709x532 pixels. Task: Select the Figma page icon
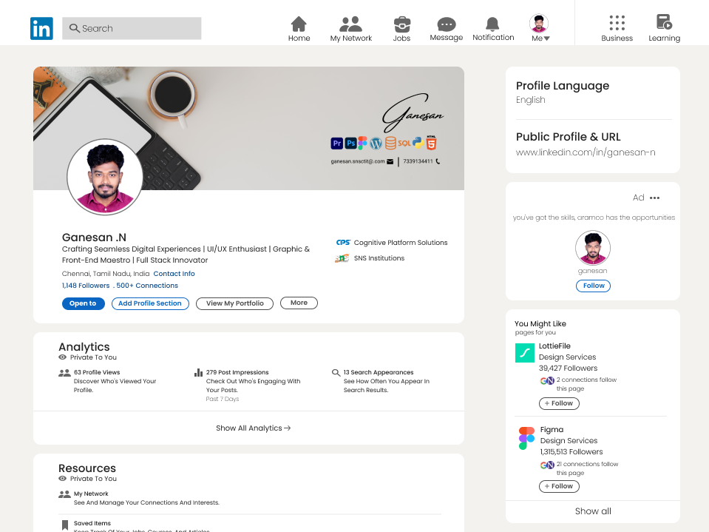tap(526, 435)
